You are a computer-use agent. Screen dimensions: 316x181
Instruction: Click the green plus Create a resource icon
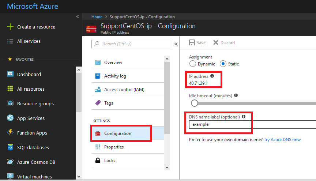pos(10,27)
